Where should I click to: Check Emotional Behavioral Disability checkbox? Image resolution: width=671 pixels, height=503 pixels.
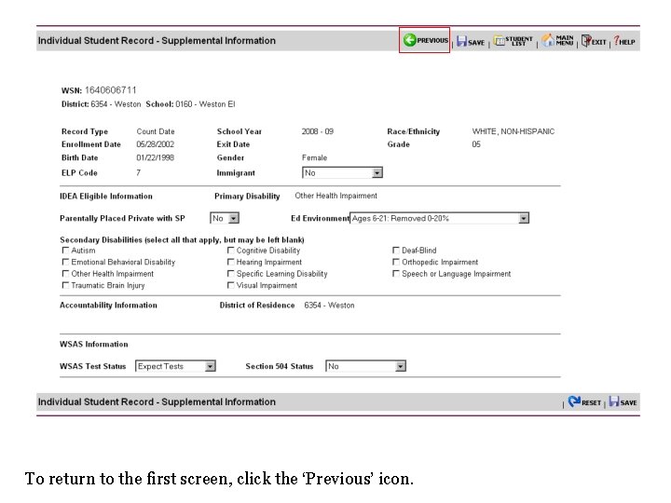click(65, 262)
